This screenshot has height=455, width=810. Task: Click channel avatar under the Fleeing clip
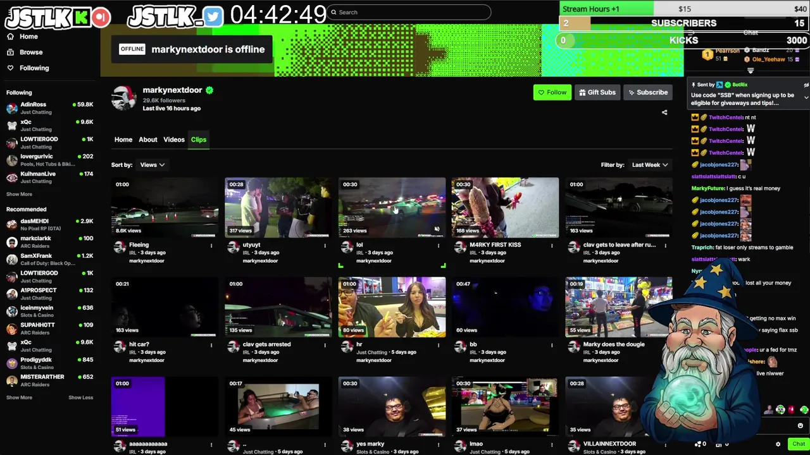[x=120, y=247]
